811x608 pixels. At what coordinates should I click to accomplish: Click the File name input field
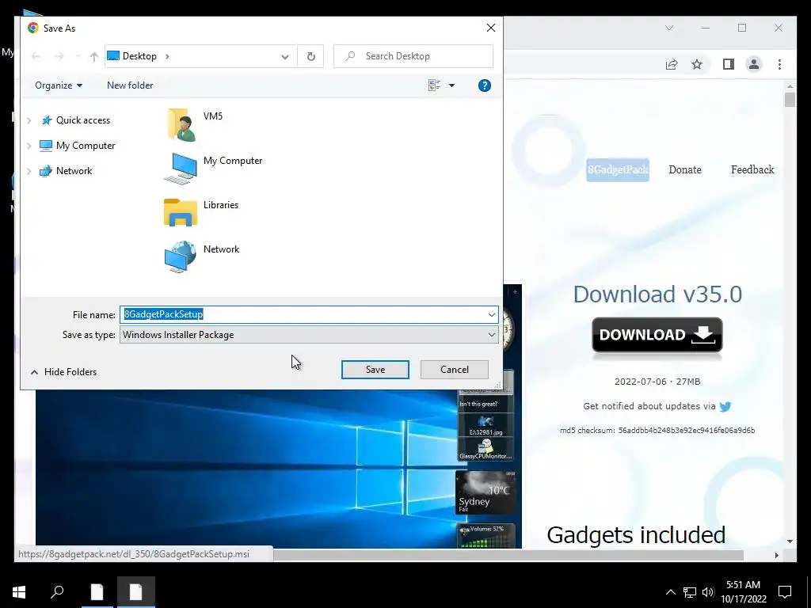(x=309, y=315)
